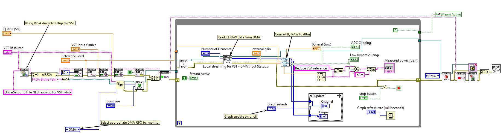Select the Measured power (dBm) string indicator
Screen dimensions: 503x134
click(x=389, y=68)
